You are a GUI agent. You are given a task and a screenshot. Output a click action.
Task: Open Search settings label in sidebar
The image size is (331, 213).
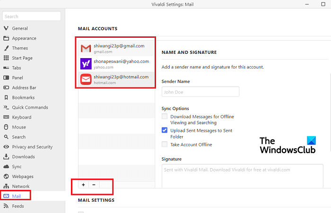19,137
